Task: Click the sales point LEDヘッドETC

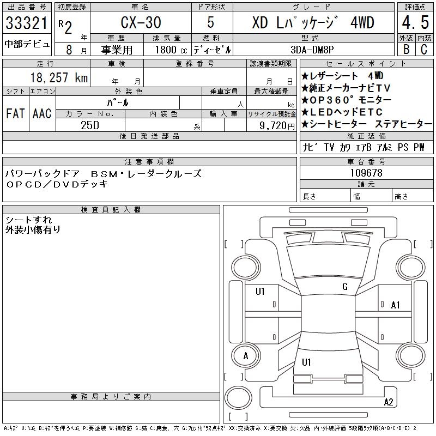Action: click(x=342, y=112)
